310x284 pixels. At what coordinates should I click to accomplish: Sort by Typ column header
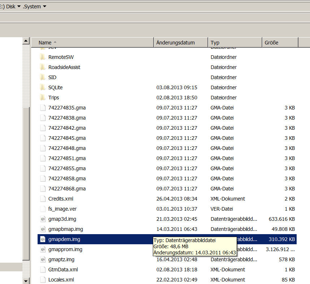[215, 43]
